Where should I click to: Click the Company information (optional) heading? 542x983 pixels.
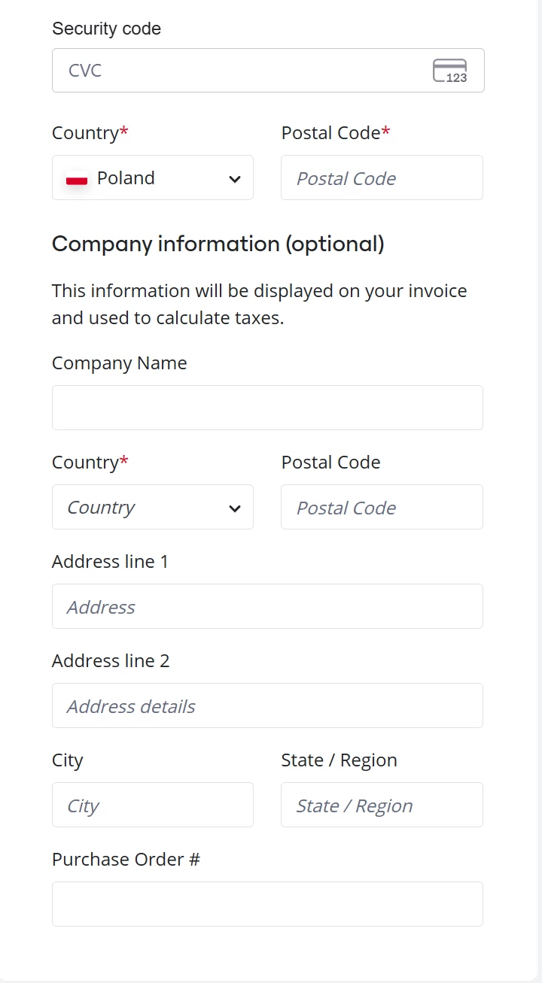[218, 244]
